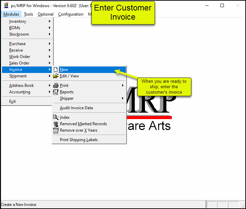
Task: Click the Print printer icon
Action: tap(56, 85)
